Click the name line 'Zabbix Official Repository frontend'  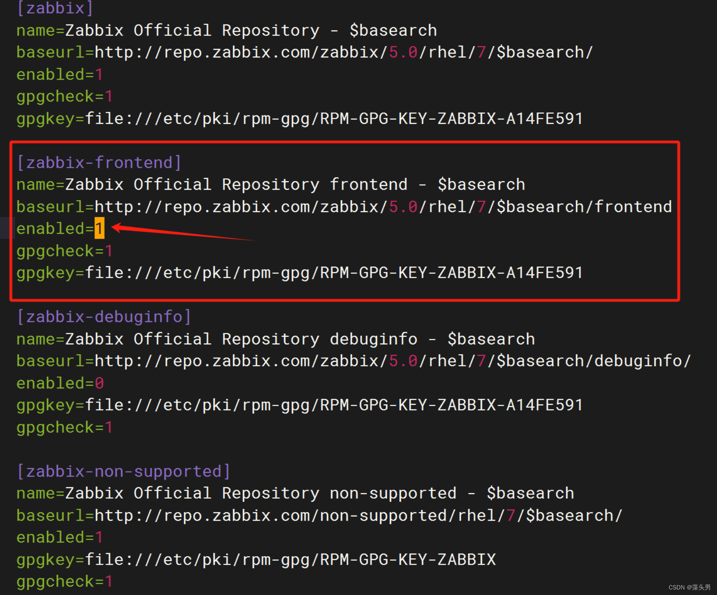click(x=271, y=184)
